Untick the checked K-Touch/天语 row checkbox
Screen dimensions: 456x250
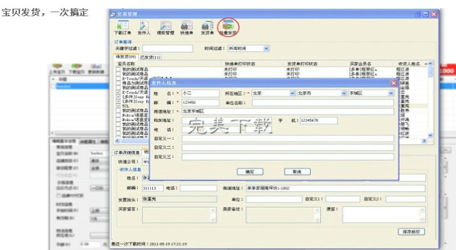click(118, 92)
